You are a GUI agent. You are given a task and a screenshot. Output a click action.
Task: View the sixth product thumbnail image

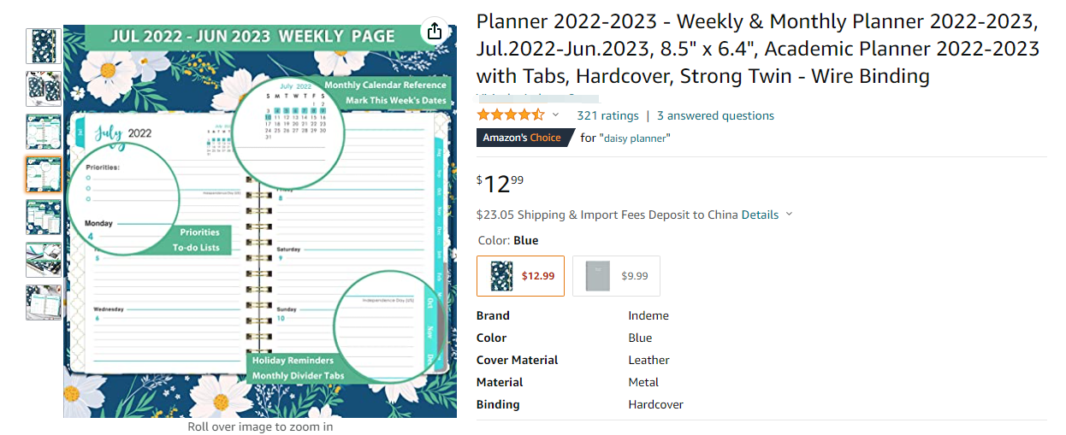pyautogui.click(x=44, y=260)
